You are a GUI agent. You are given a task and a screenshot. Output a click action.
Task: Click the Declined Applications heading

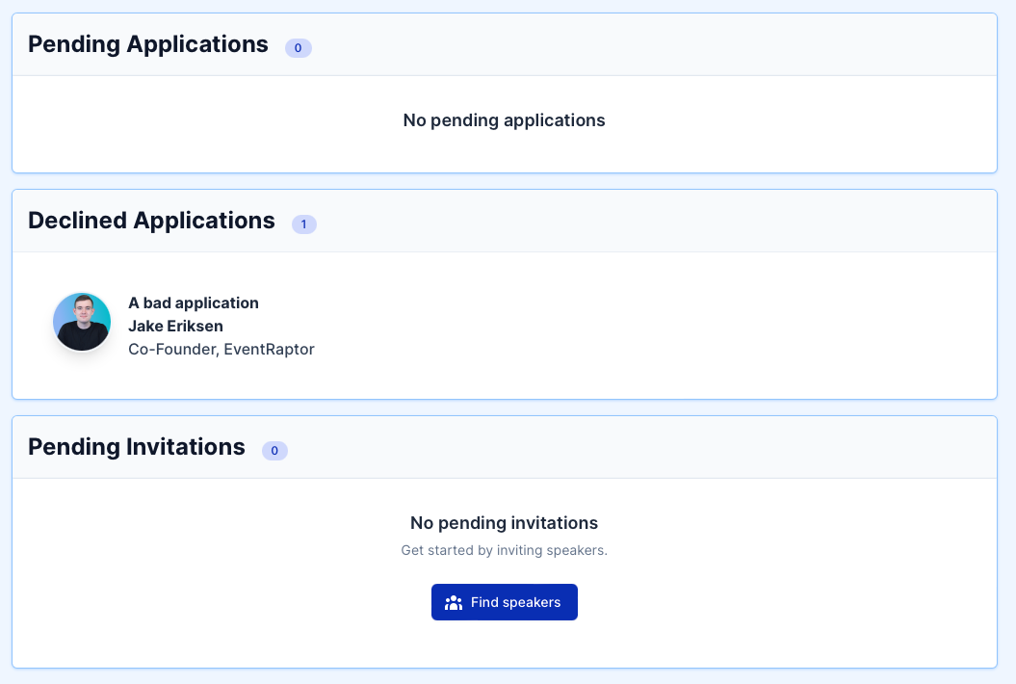[x=151, y=221]
